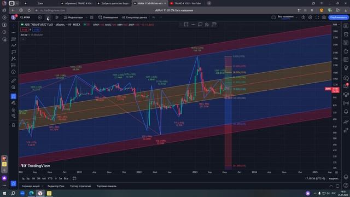Select the 5д date range
Image resolution: width=350 pixels, height=197 pixels.
28,178
